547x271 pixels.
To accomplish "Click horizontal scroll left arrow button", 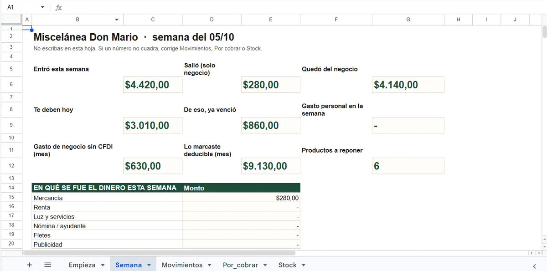I will (532, 253).
